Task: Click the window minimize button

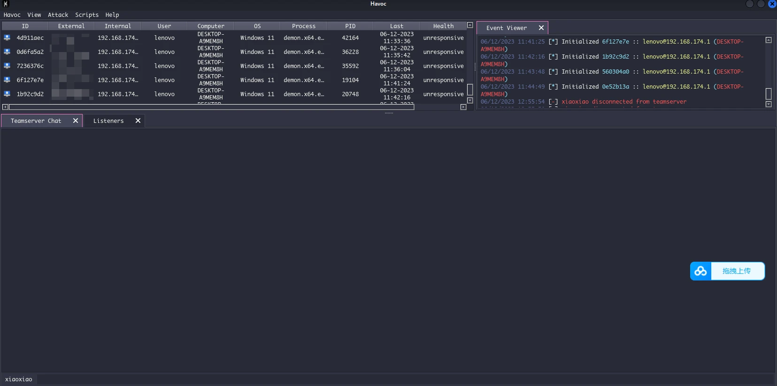Action: click(x=750, y=4)
